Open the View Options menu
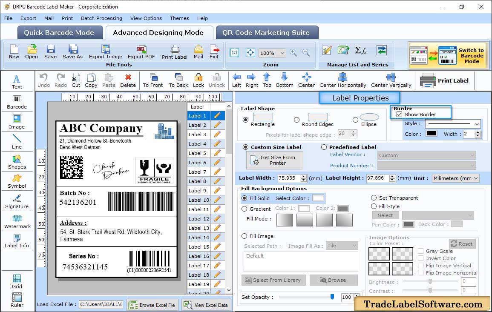This screenshot has width=492, height=312. (x=146, y=18)
